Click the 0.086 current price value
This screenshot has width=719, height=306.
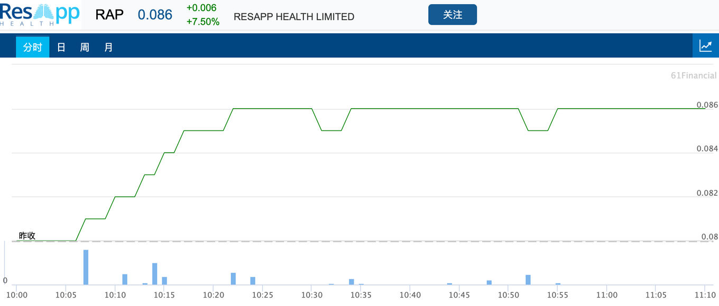155,15
